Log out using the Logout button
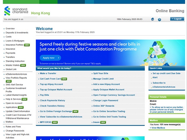This screenshot has height=140, width=187. [177, 19]
